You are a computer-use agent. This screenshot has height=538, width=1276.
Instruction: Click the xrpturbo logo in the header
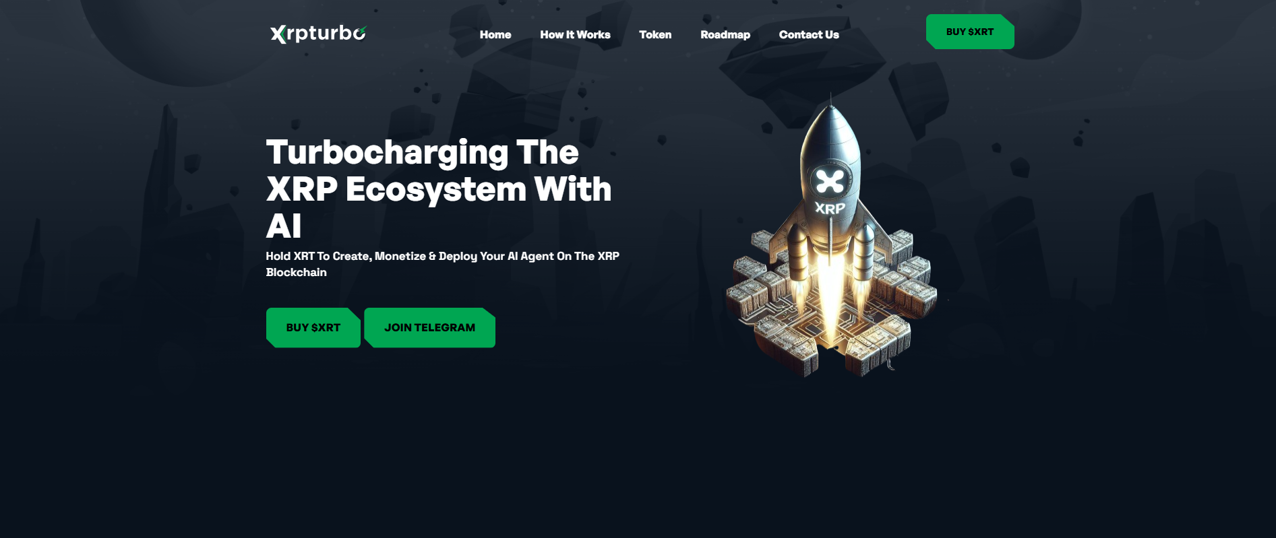pyautogui.click(x=318, y=34)
